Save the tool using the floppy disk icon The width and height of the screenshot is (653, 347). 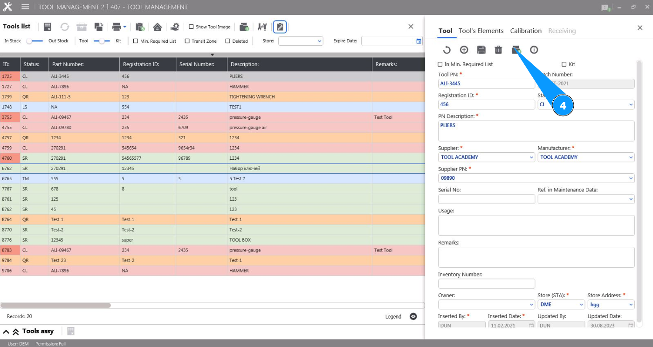pyautogui.click(x=481, y=50)
